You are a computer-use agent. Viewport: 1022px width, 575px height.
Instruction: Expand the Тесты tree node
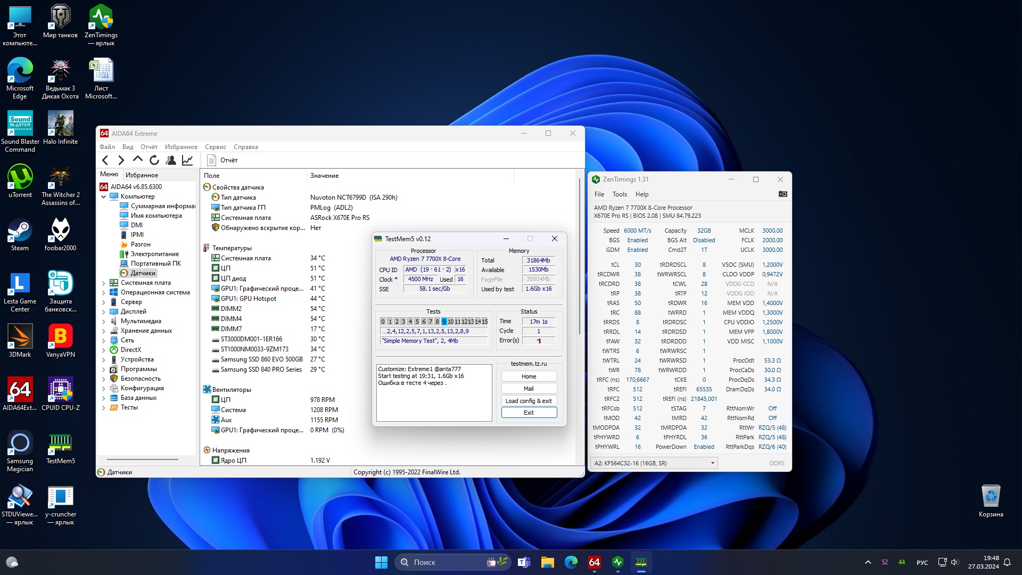pyautogui.click(x=103, y=408)
